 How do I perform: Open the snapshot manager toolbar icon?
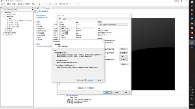coord(56,4)
